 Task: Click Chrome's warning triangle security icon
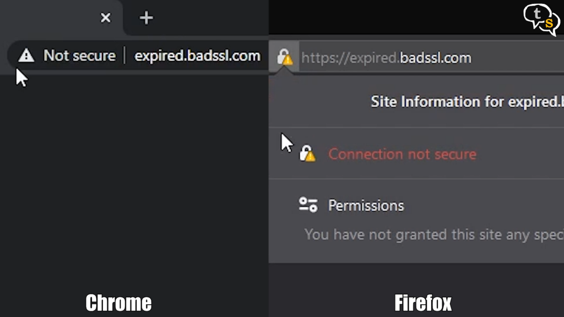point(26,56)
